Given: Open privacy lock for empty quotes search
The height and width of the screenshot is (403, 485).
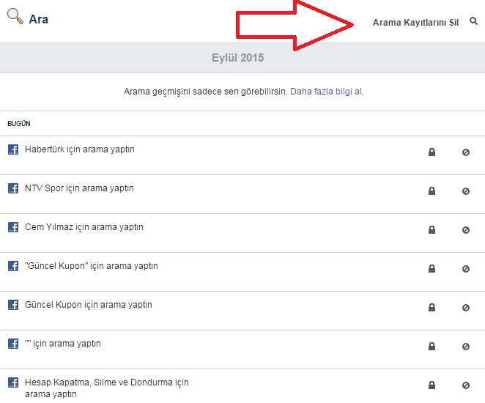Looking at the screenshot, I should (432, 347).
